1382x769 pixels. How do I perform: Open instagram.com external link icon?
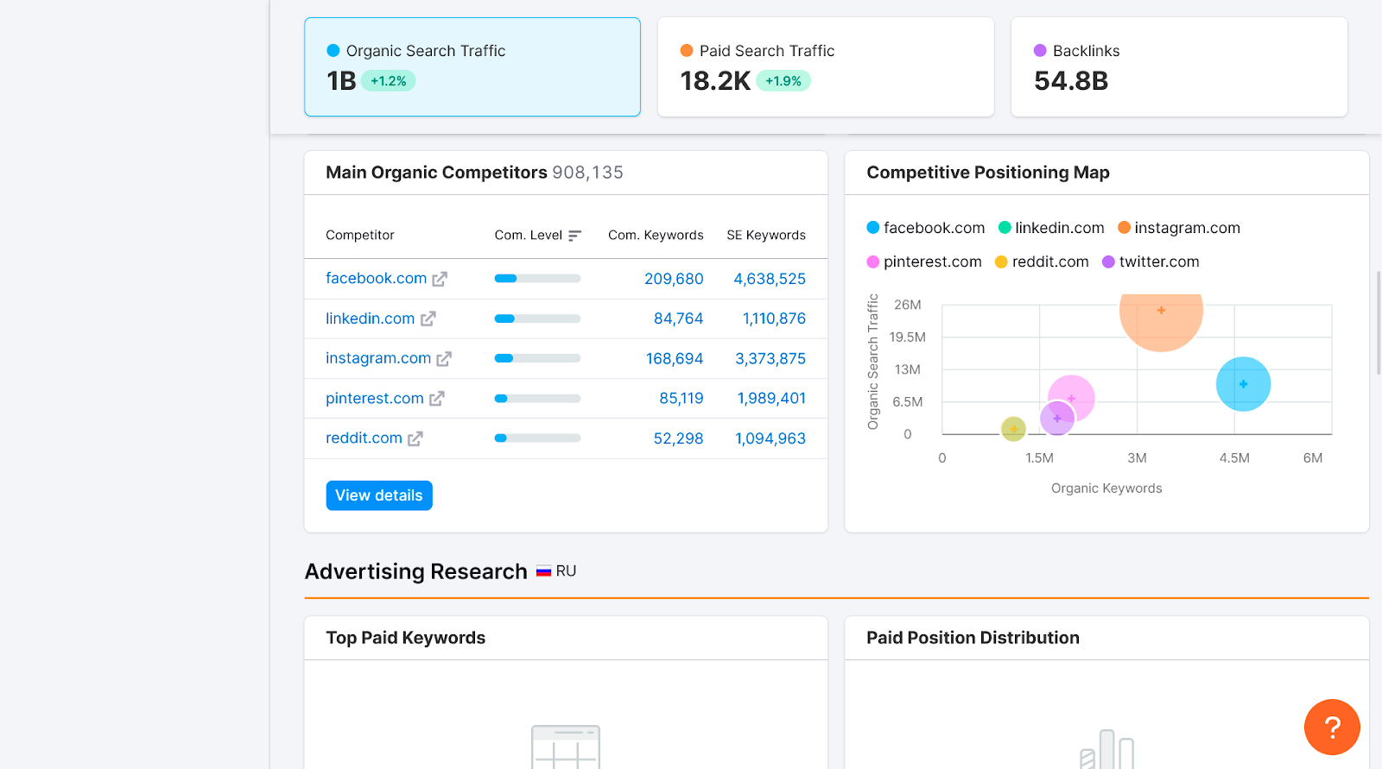coord(444,358)
